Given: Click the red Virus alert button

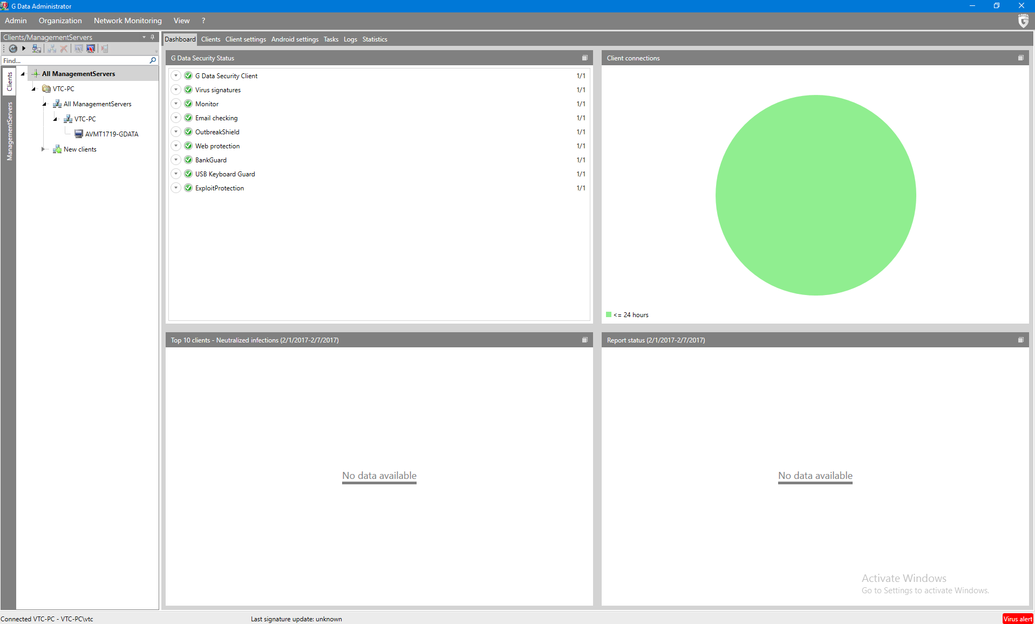Looking at the screenshot, I should tap(1017, 619).
